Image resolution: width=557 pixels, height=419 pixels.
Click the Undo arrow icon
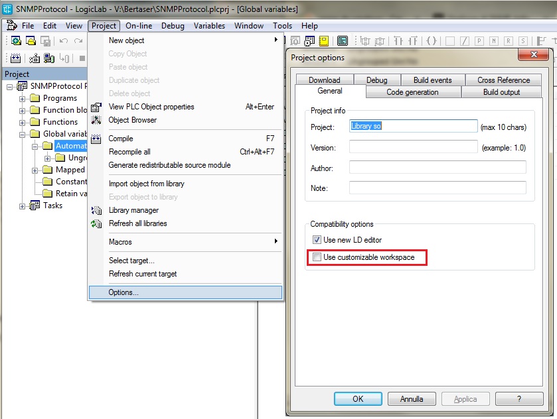(x=64, y=41)
